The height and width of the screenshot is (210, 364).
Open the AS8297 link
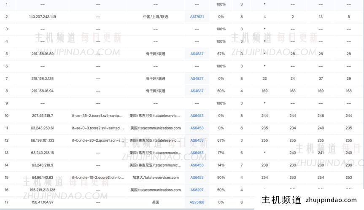pyautogui.click(x=197, y=190)
